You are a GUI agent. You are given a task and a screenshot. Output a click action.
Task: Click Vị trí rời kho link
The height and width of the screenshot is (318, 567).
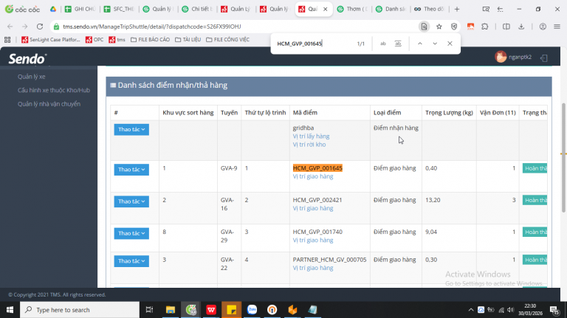309,145
